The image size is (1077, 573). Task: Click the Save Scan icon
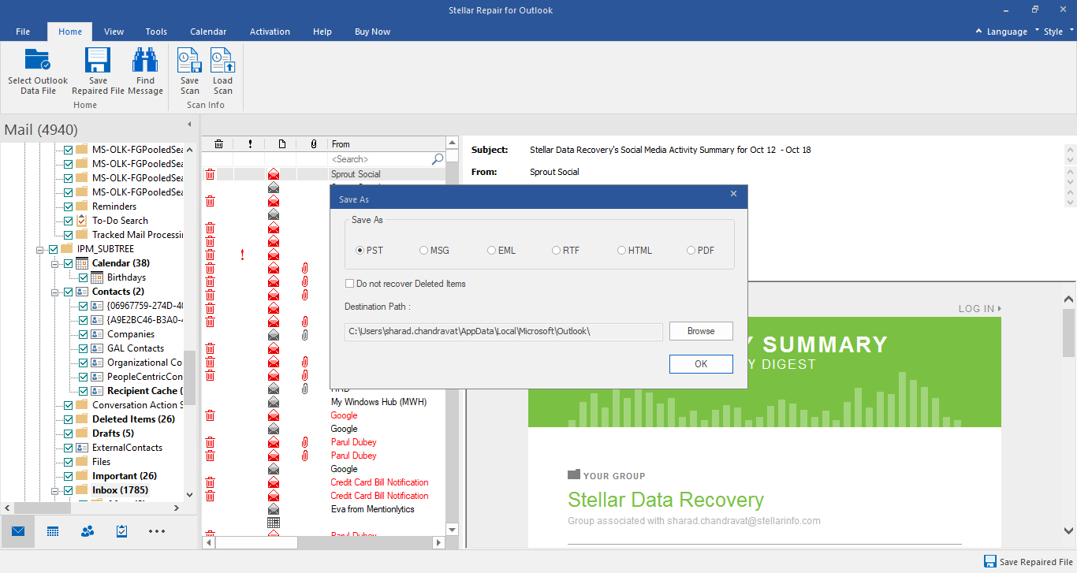189,61
